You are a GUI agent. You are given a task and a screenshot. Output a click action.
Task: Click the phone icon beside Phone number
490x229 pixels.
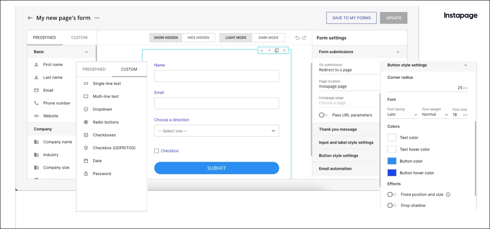tap(36, 103)
